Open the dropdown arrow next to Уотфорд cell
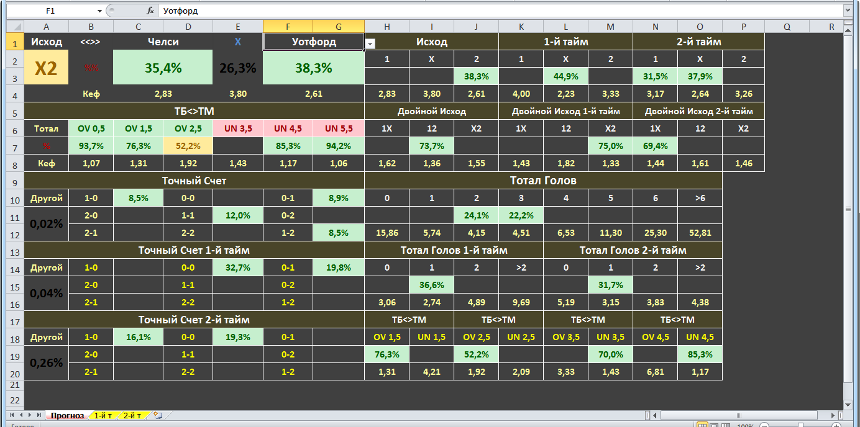Viewport: 860px width, 427px height. click(x=370, y=44)
